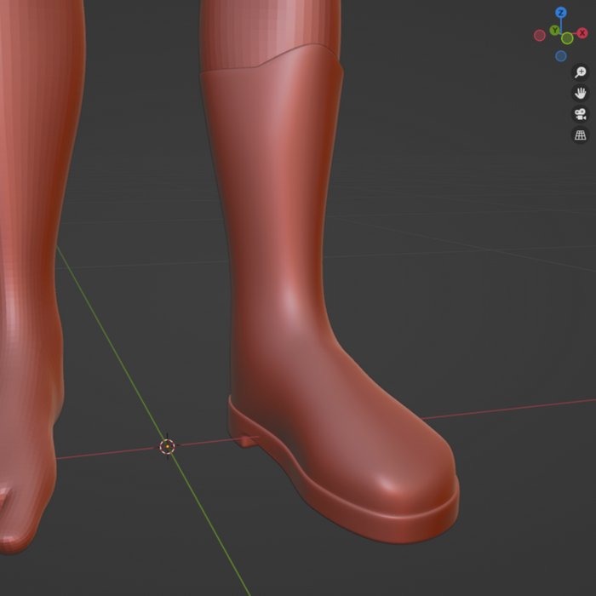Click the hand pan view icon
This screenshot has height=596, width=596.
pyautogui.click(x=581, y=93)
